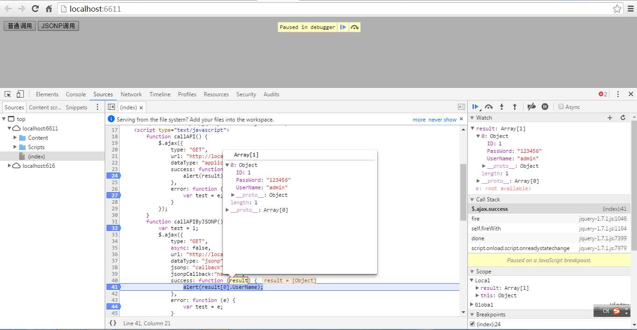637x330 pixels.
Task: Click the inspect element cursor icon
Action: tap(8, 94)
